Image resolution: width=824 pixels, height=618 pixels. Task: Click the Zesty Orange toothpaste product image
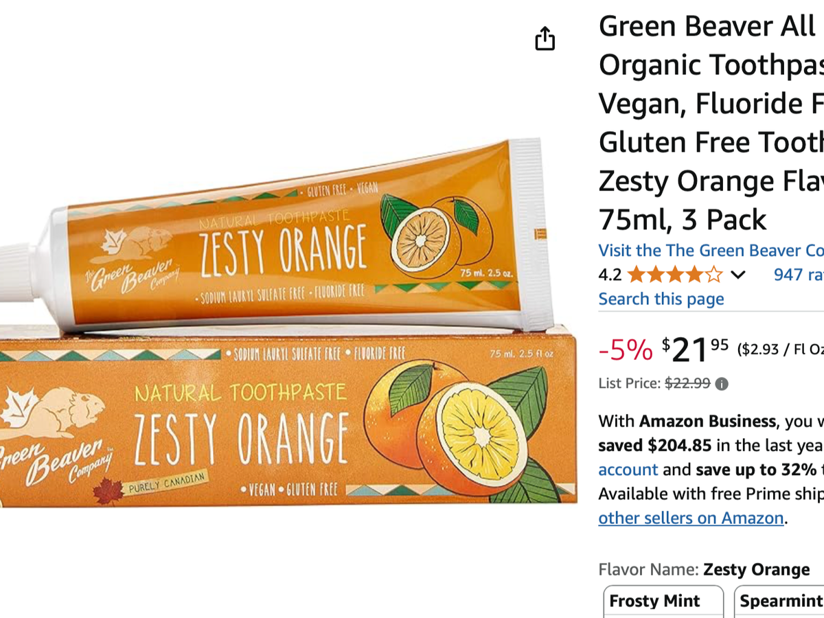[288, 323]
